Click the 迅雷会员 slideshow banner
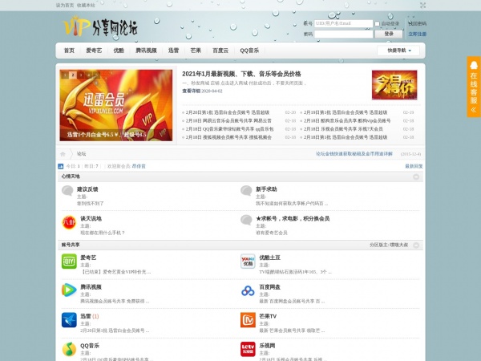The height and width of the screenshot is (361, 481). click(116, 105)
